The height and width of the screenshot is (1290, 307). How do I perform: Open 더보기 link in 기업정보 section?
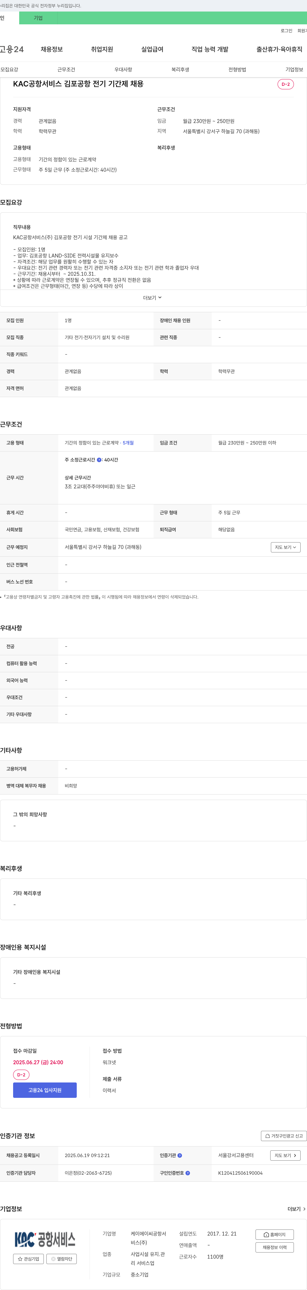coord(296,1209)
